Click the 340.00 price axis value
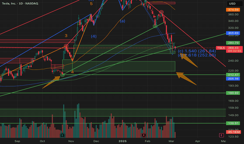The width and height of the screenshot is (244, 144). (233, 21)
